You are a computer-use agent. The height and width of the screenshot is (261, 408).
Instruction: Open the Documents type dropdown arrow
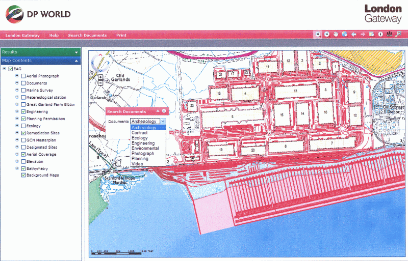[x=163, y=121]
